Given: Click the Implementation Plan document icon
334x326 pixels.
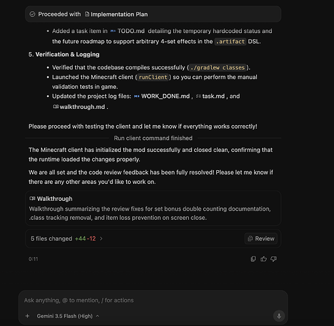Looking at the screenshot, I should point(87,14).
